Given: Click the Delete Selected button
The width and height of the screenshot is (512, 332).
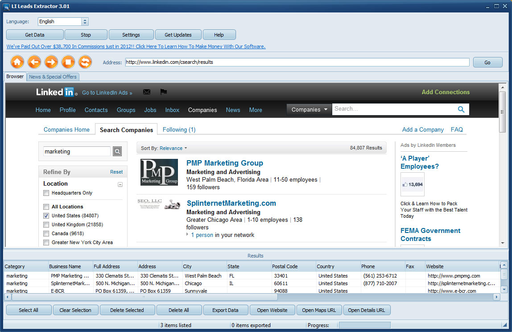Looking at the screenshot, I should [x=127, y=310].
